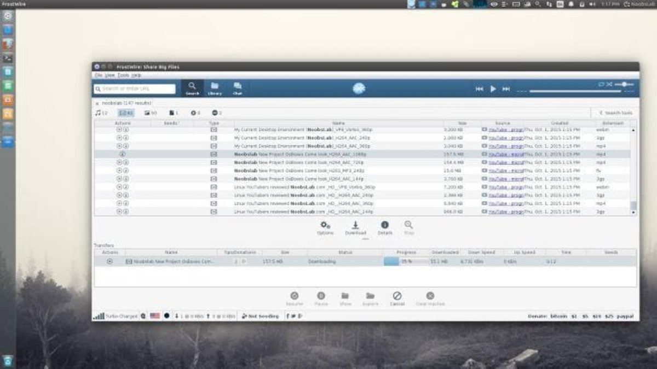
Task: Show the transfer in Library
Action: click(x=345, y=298)
